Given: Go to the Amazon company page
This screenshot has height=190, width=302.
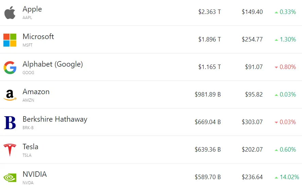Looking at the screenshot, I should [x=36, y=91].
